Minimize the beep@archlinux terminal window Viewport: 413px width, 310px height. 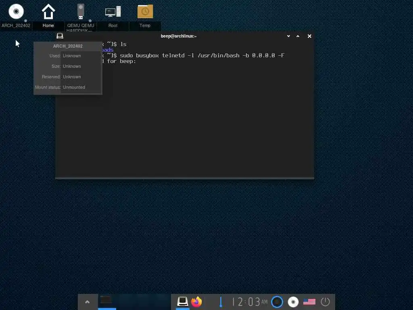tap(288, 36)
